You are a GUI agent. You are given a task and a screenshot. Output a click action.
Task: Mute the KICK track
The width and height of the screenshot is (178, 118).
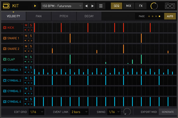(26, 25)
